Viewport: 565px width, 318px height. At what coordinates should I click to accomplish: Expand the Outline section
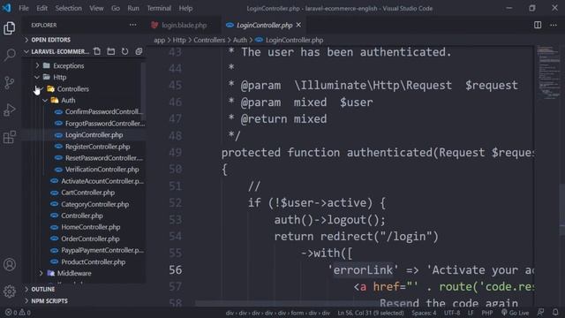pyautogui.click(x=42, y=289)
